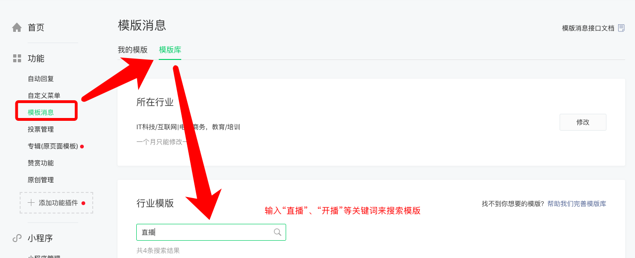Switch to the 我的模版 tab
Image resolution: width=635 pixels, height=258 pixels.
(133, 50)
